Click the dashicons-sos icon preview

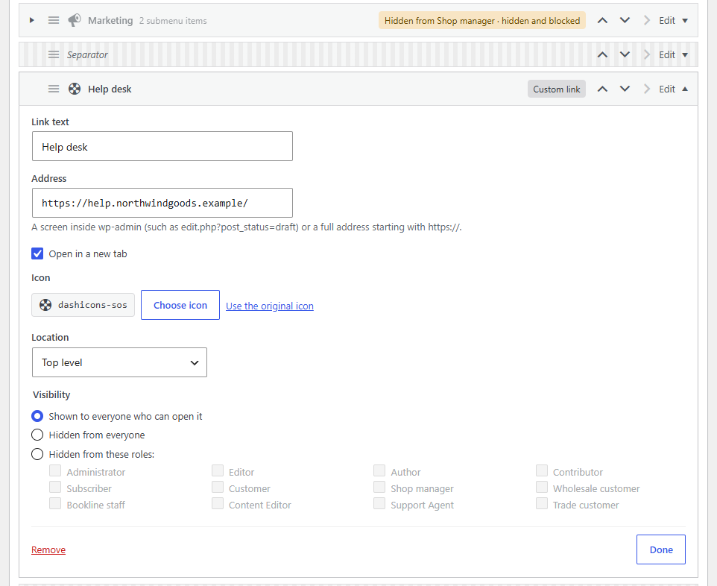tap(83, 305)
